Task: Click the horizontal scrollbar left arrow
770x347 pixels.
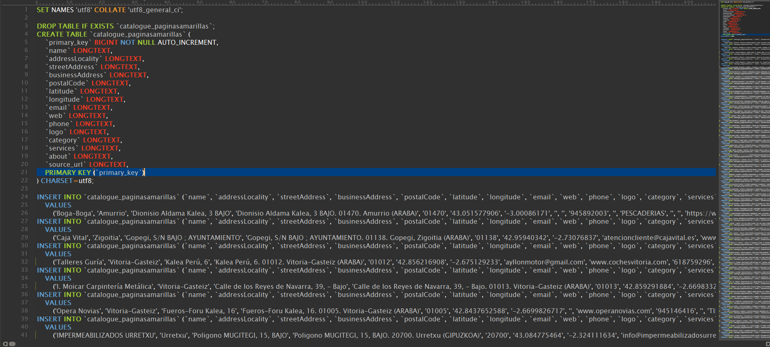Action: pyautogui.click(x=5, y=344)
